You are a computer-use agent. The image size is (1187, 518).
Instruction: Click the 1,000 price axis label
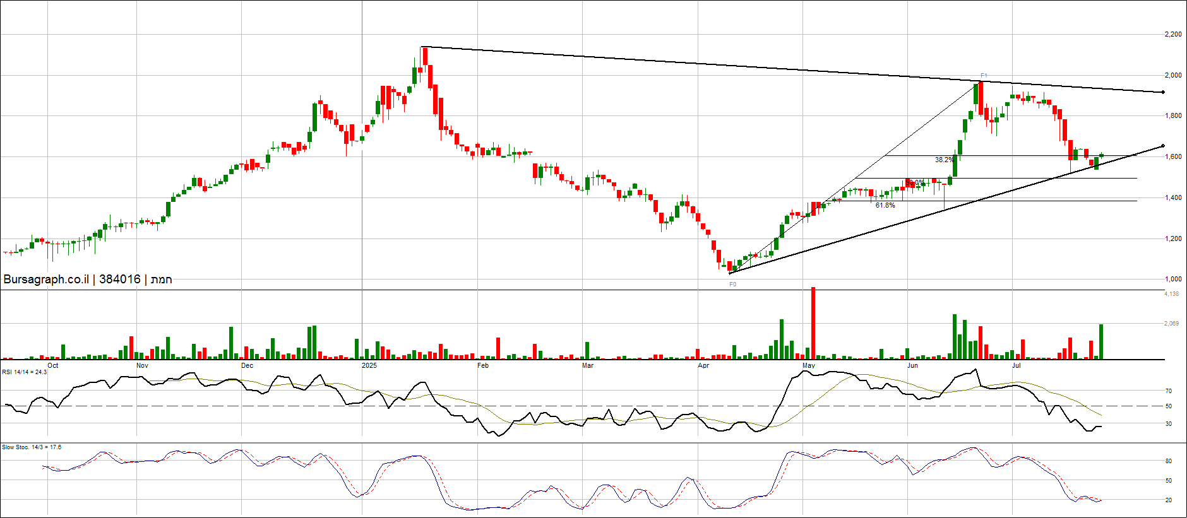(1173, 280)
